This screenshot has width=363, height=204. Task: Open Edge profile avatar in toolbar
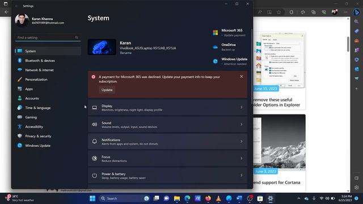(x=335, y=12)
